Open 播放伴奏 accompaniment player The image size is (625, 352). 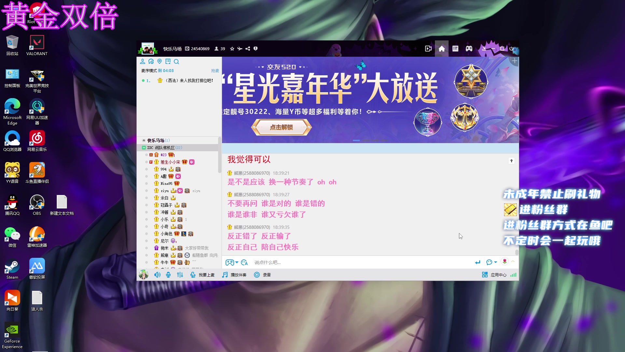(234, 275)
